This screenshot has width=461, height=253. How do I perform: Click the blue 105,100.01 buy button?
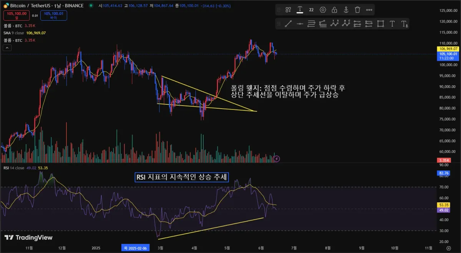tap(53, 15)
